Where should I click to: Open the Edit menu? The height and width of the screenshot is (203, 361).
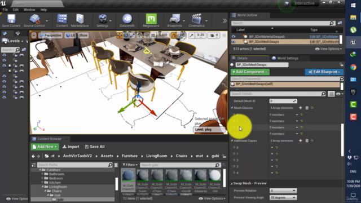[x=16, y=10]
